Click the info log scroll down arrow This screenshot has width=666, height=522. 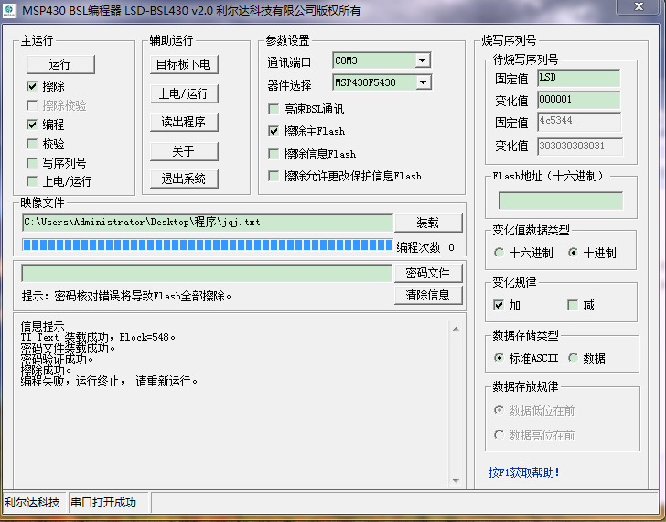(456, 481)
